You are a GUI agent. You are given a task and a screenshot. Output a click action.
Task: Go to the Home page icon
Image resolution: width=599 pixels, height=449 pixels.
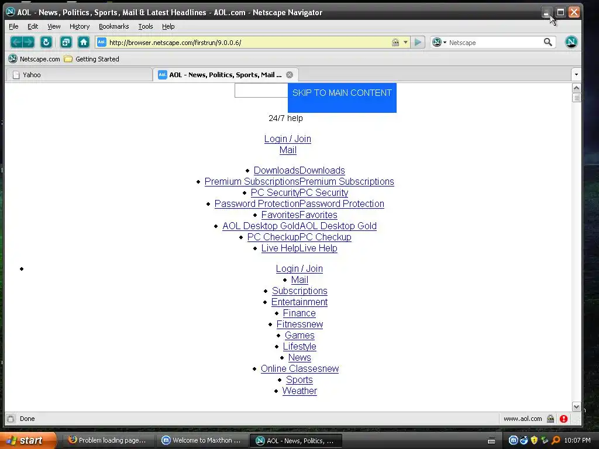[83, 42]
